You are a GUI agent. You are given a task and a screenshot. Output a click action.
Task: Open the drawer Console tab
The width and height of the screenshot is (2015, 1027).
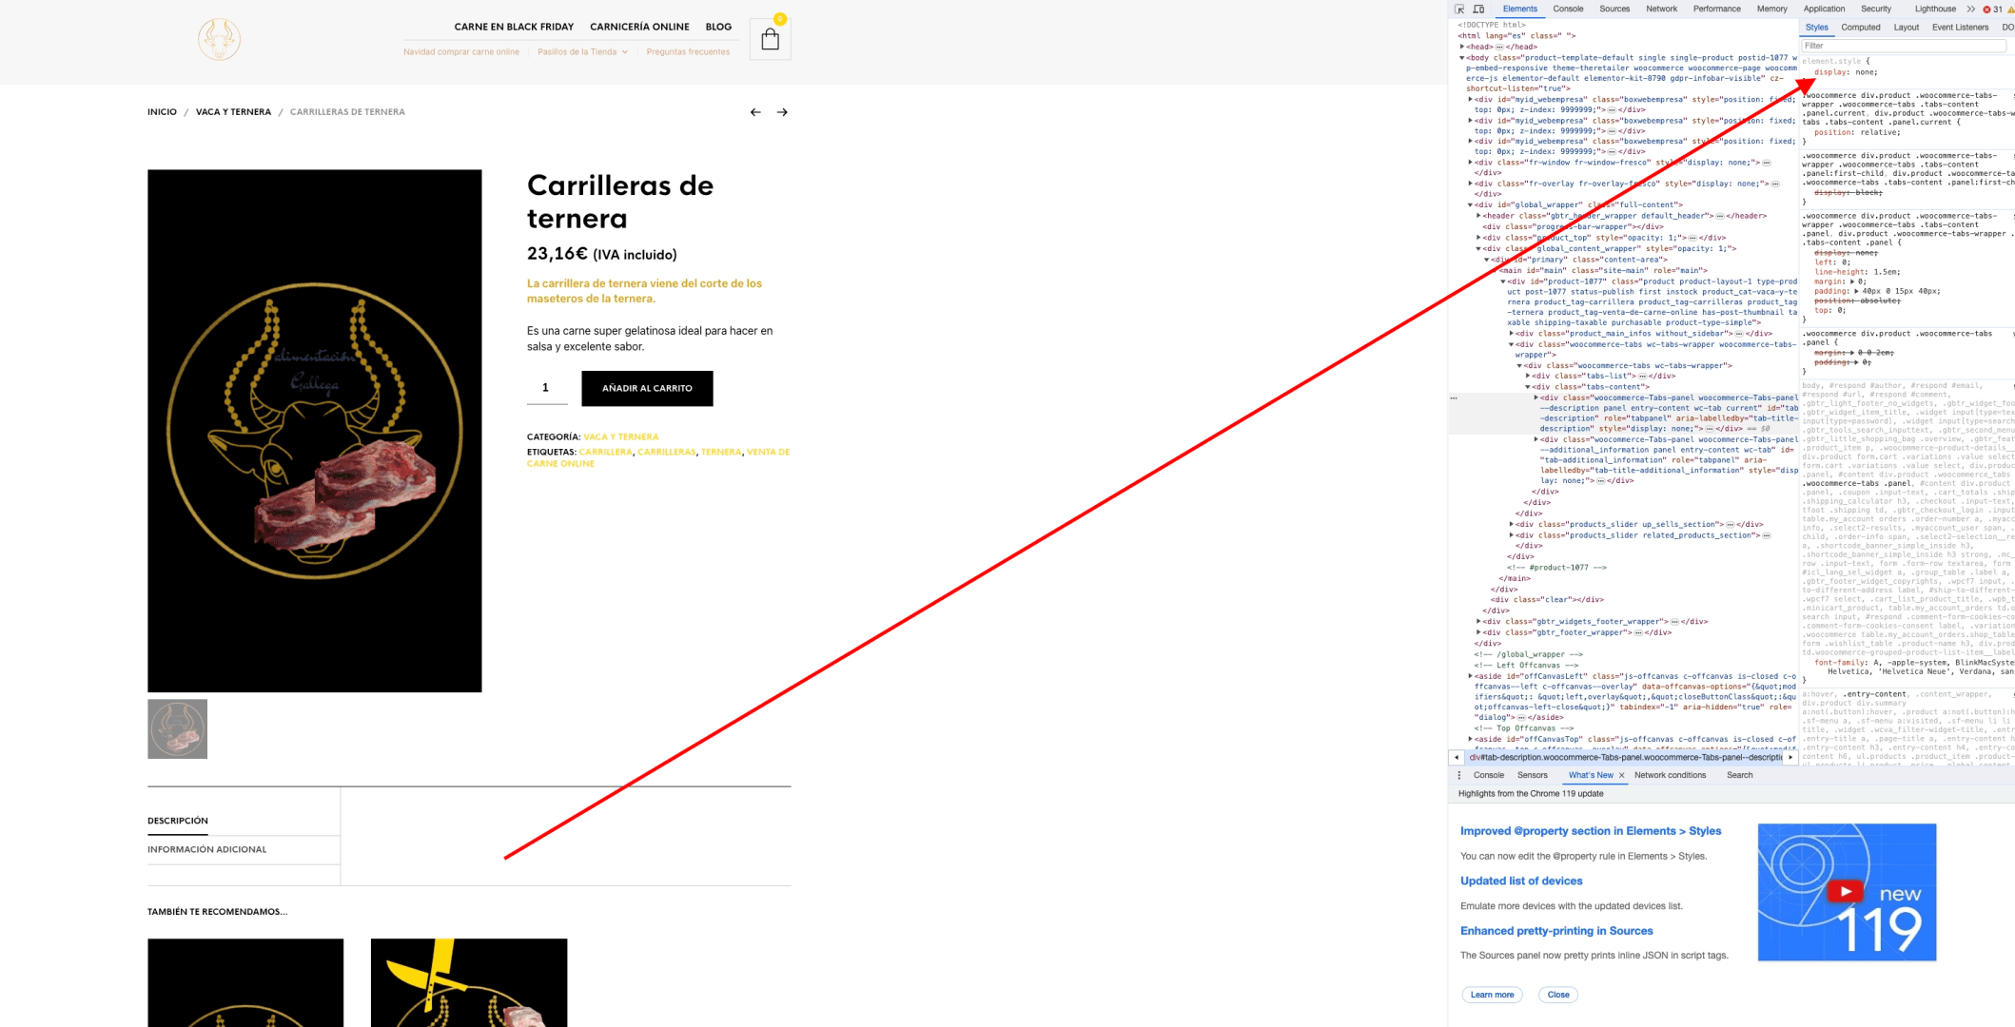click(1489, 775)
